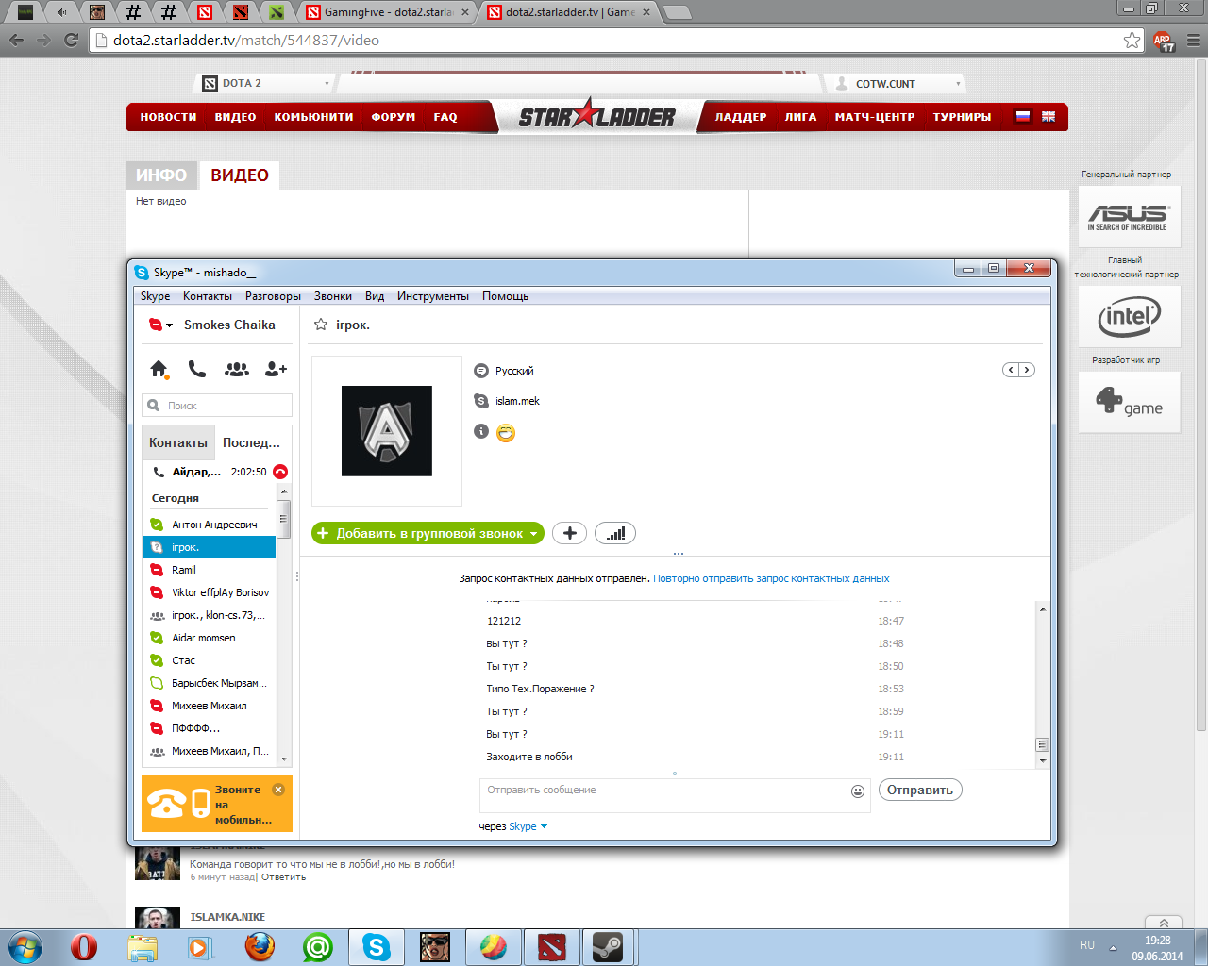The image size is (1208, 966).
Task: Open the Skype menu
Action: point(156,296)
